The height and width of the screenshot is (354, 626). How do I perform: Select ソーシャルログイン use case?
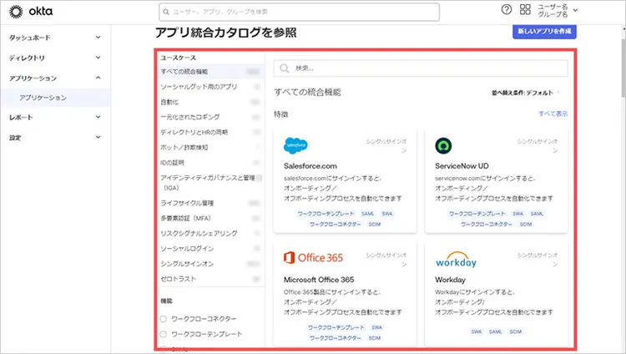click(x=187, y=249)
